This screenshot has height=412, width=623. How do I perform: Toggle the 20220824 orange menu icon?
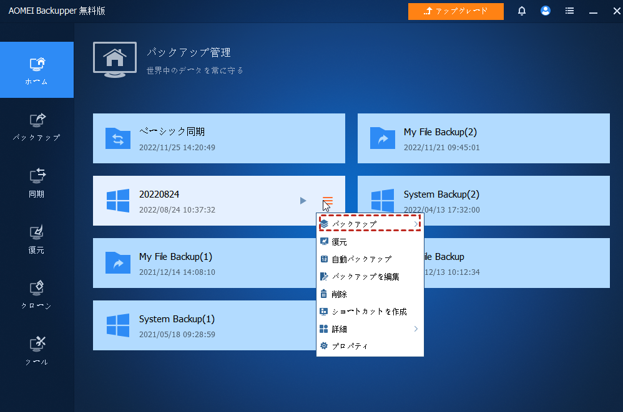[x=327, y=201]
